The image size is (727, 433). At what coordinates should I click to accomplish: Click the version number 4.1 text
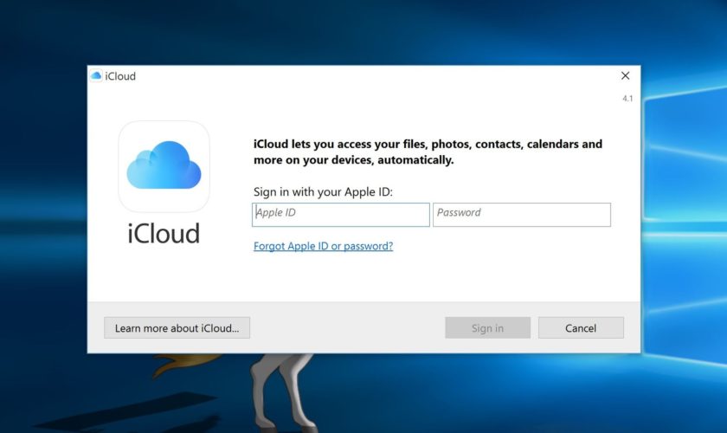[x=627, y=99]
